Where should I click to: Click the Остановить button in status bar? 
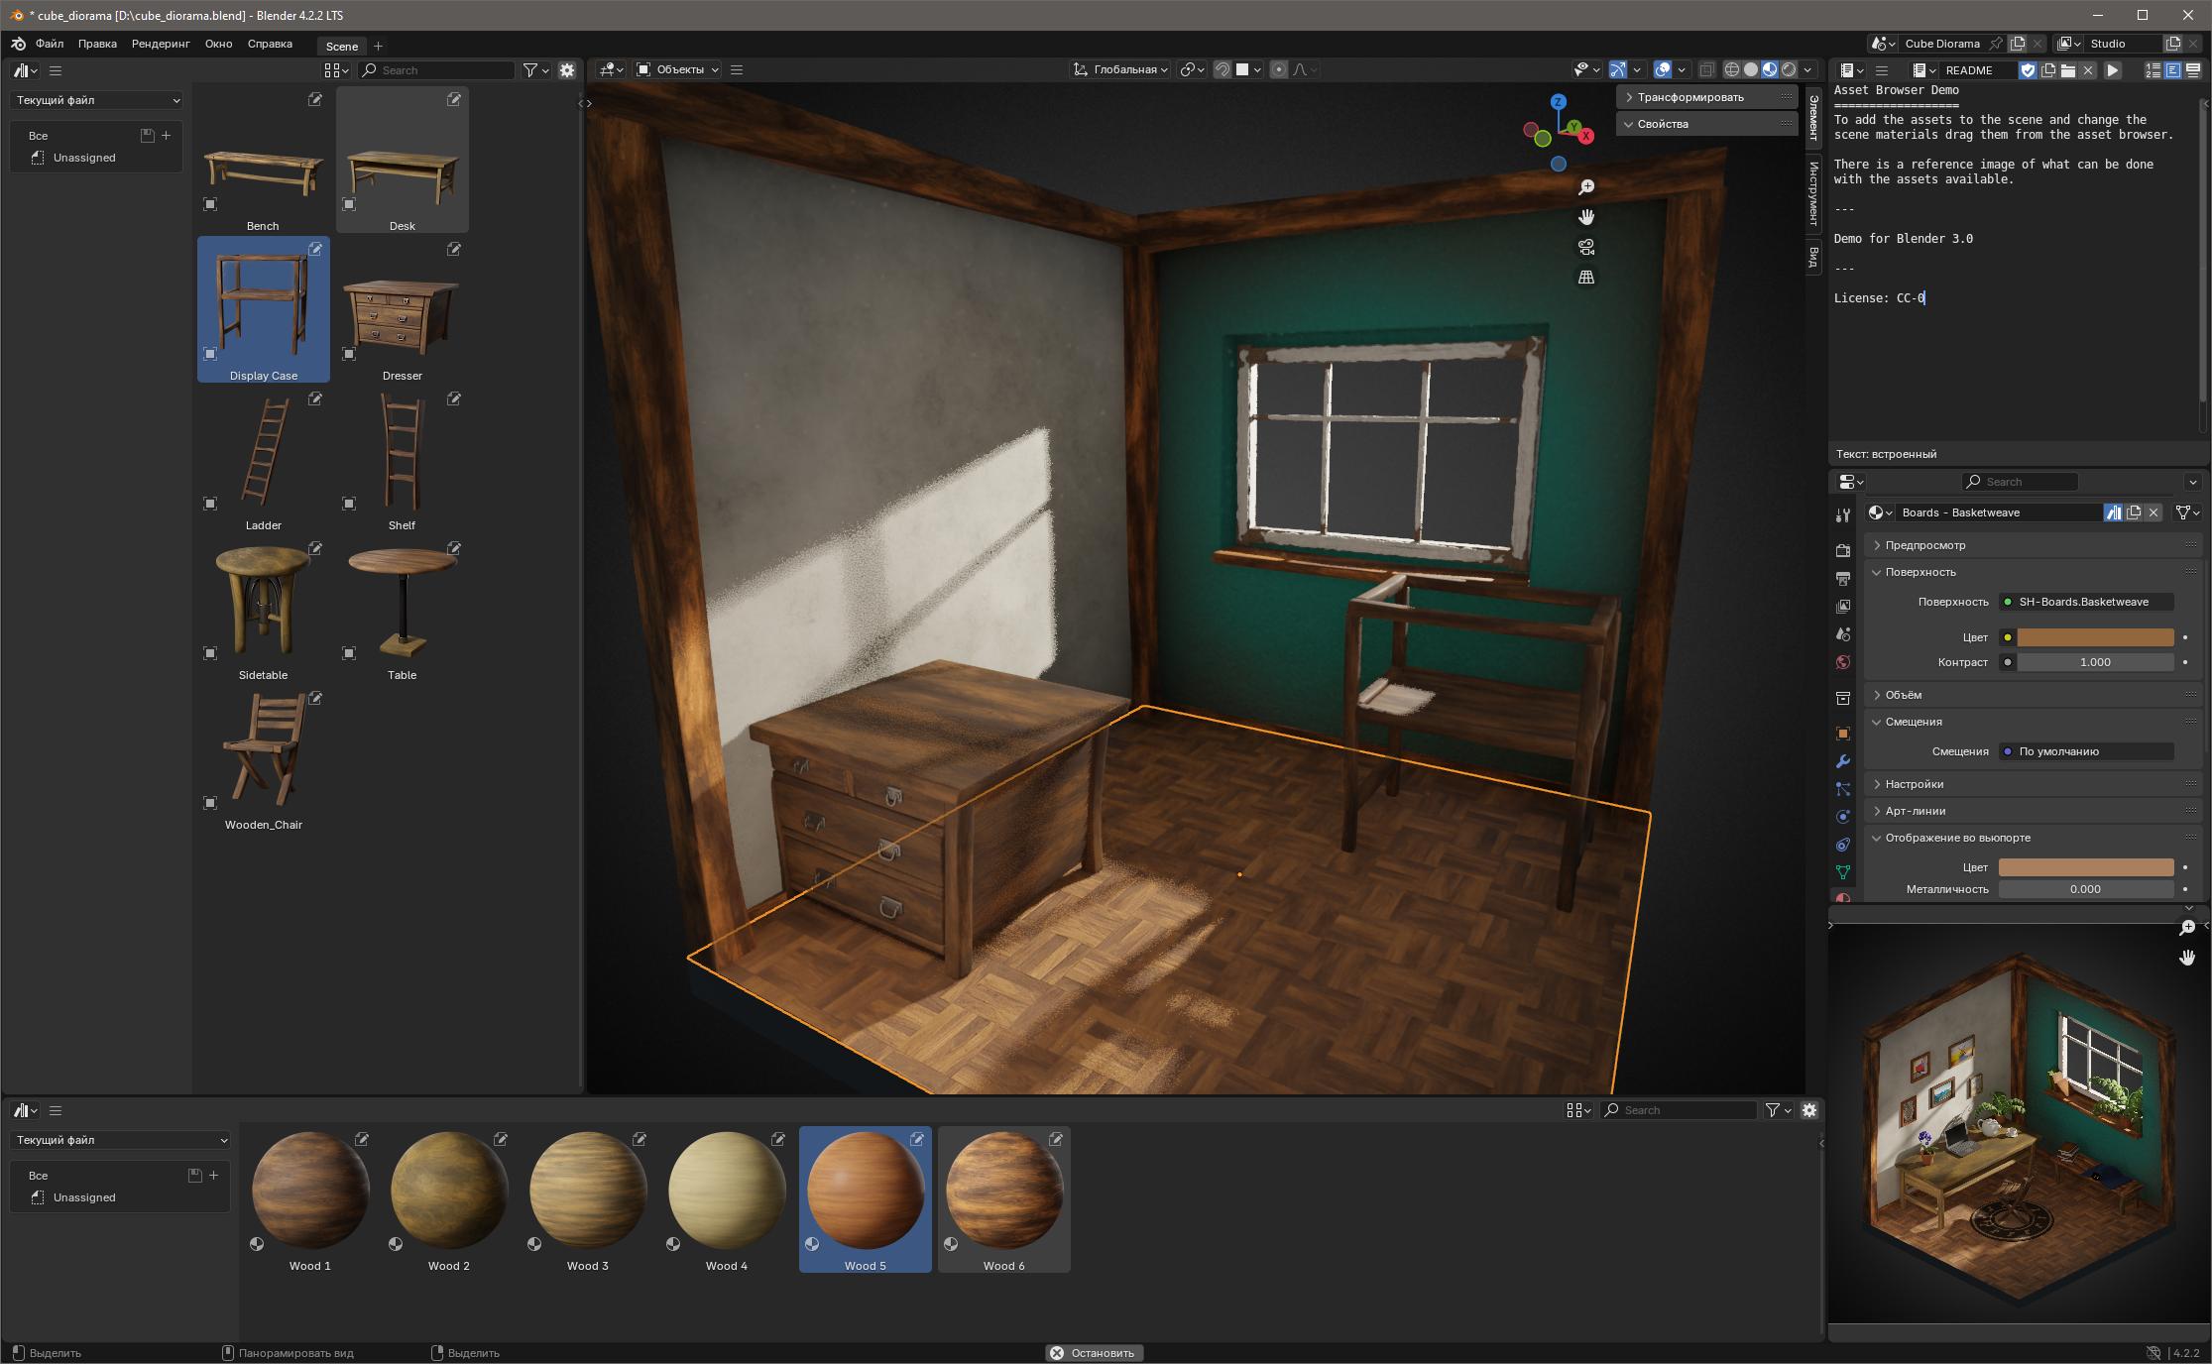(x=1095, y=1353)
